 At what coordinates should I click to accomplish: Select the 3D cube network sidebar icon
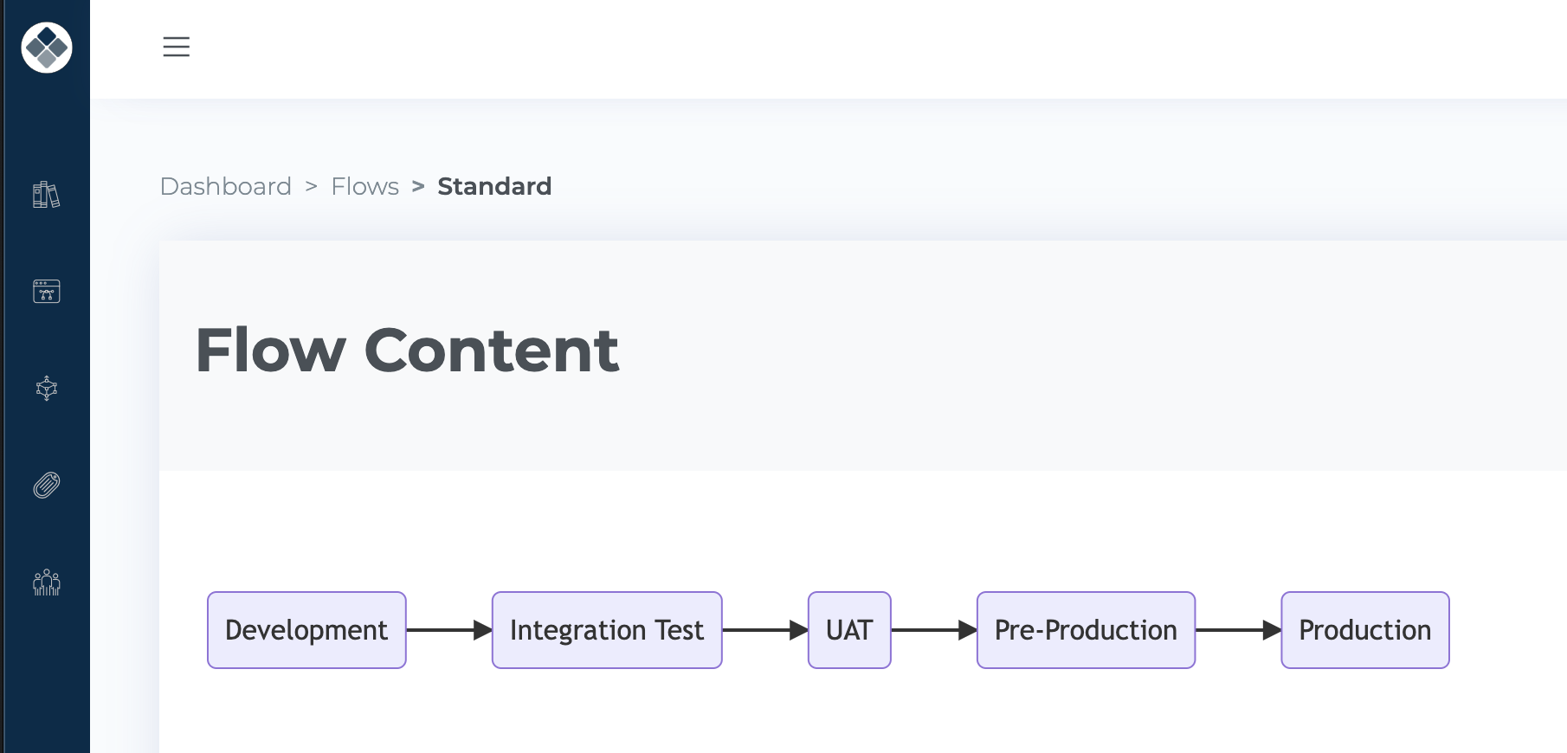coord(47,389)
